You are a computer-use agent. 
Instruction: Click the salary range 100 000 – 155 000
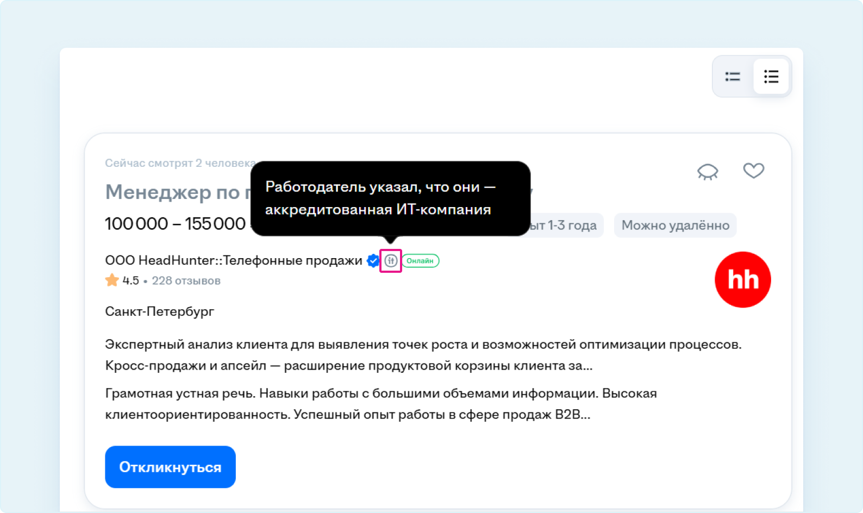click(x=175, y=224)
